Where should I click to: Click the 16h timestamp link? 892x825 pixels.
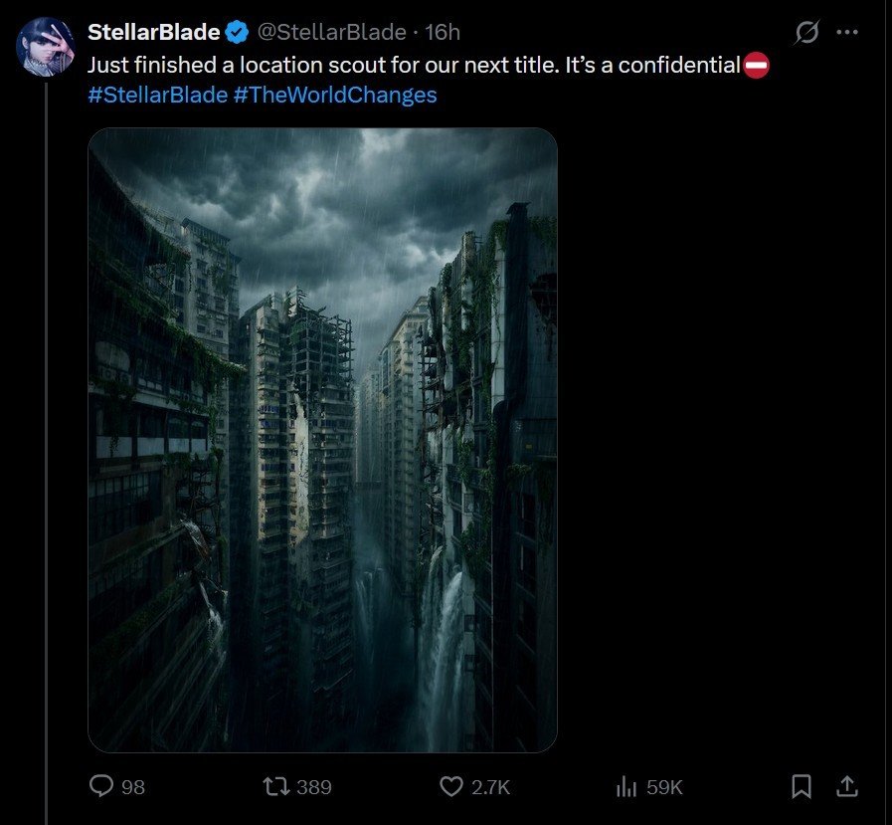pyautogui.click(x=443, y=32)
